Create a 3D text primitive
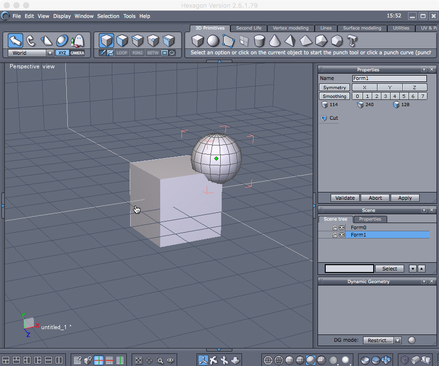The width and height of the screenshot is (439, 366). click(x=352, y=41)
